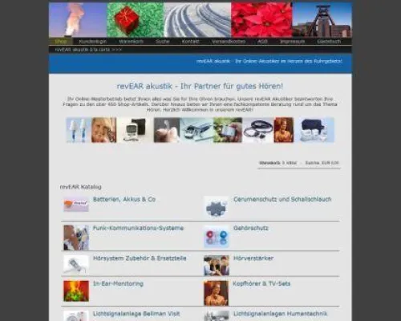
Task: Open the Warenkorb menu item
Action: [x=131, y=42]
